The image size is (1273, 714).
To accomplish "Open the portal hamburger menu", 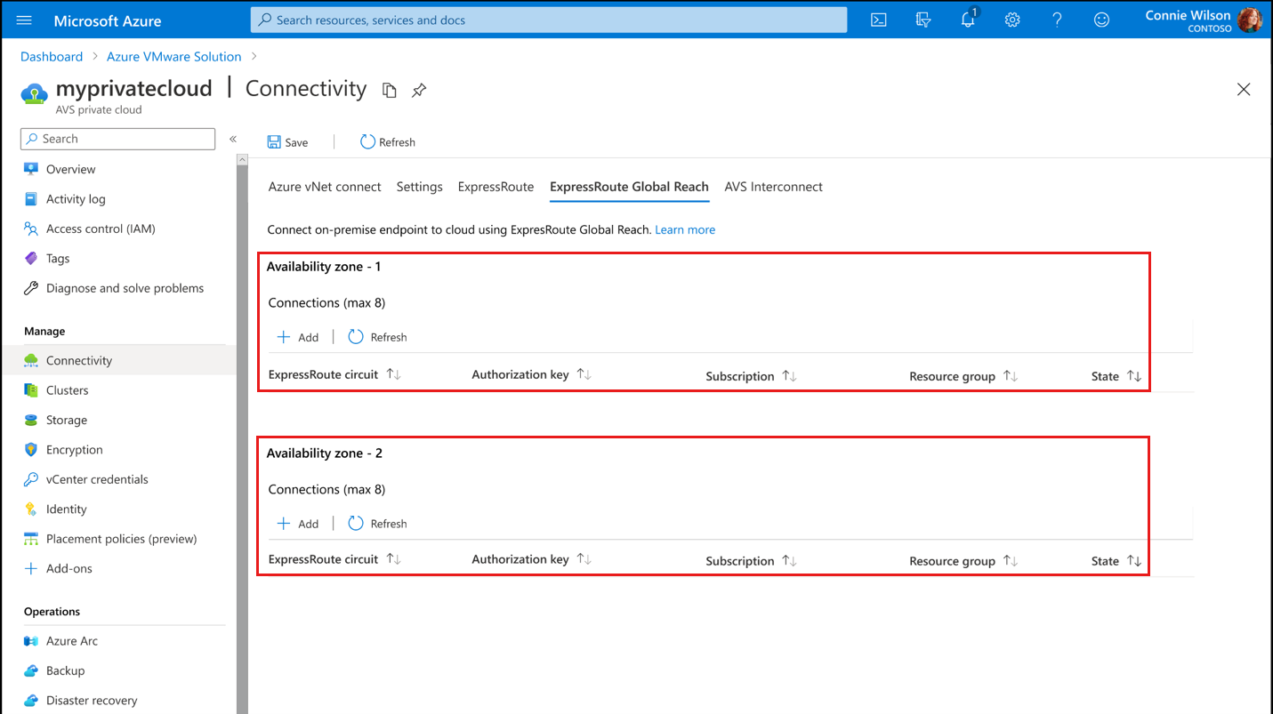I will [x=24, y=20].
